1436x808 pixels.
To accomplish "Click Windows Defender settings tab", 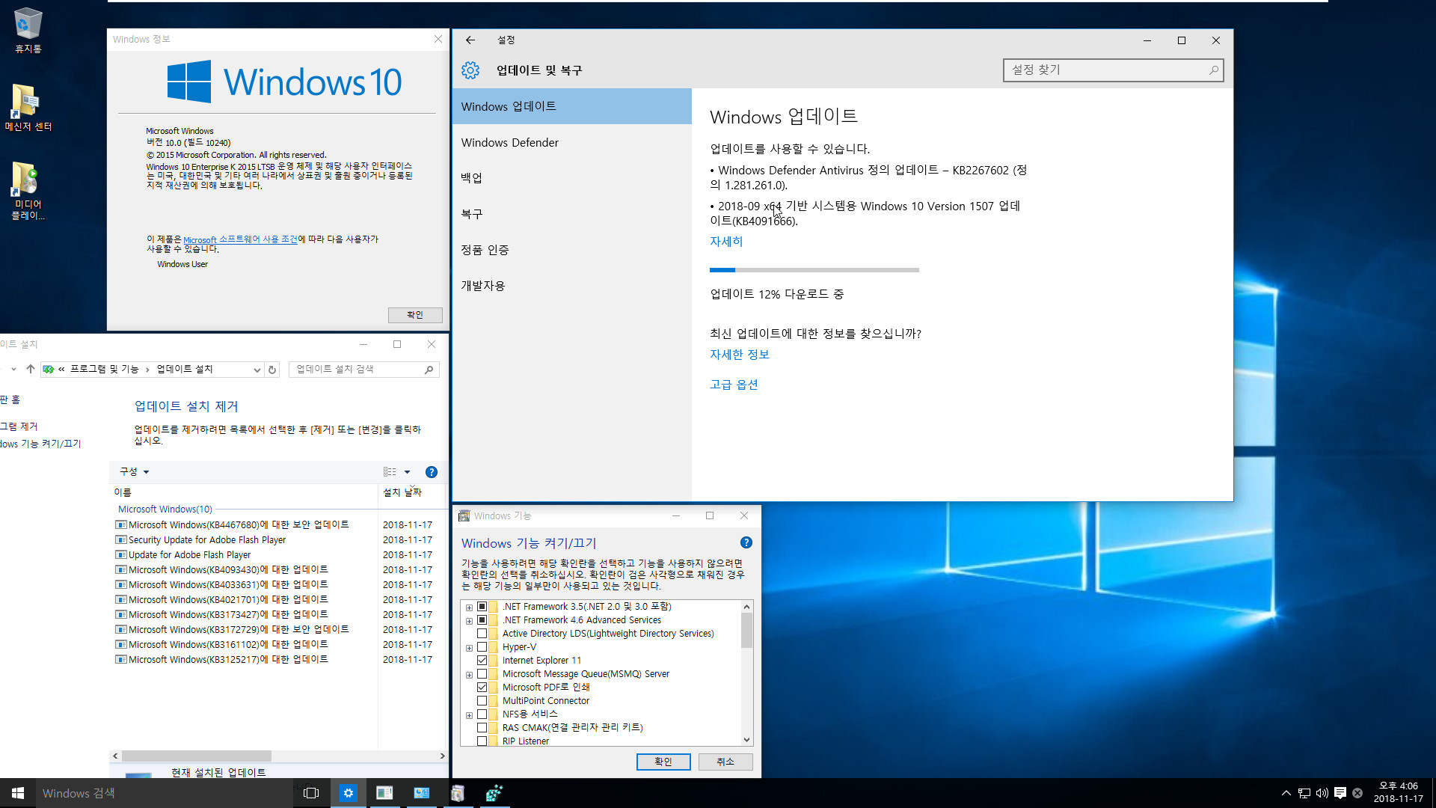I will coord(509,141).
